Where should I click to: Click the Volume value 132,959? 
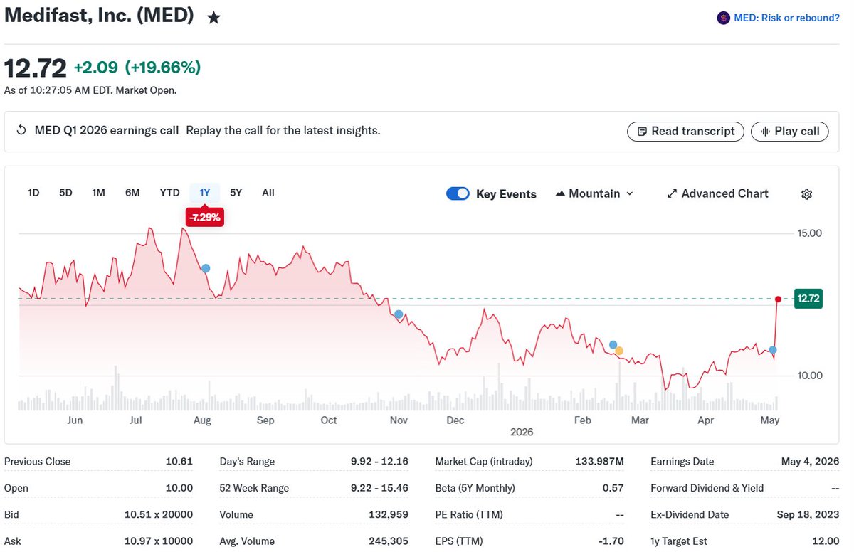(388, 514)
